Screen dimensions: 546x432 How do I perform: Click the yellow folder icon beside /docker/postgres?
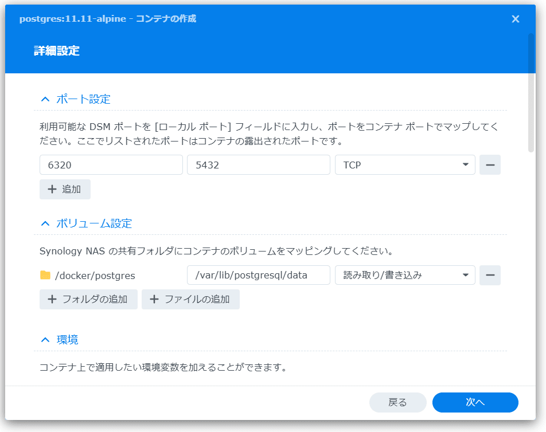click(x=45, y=275)
